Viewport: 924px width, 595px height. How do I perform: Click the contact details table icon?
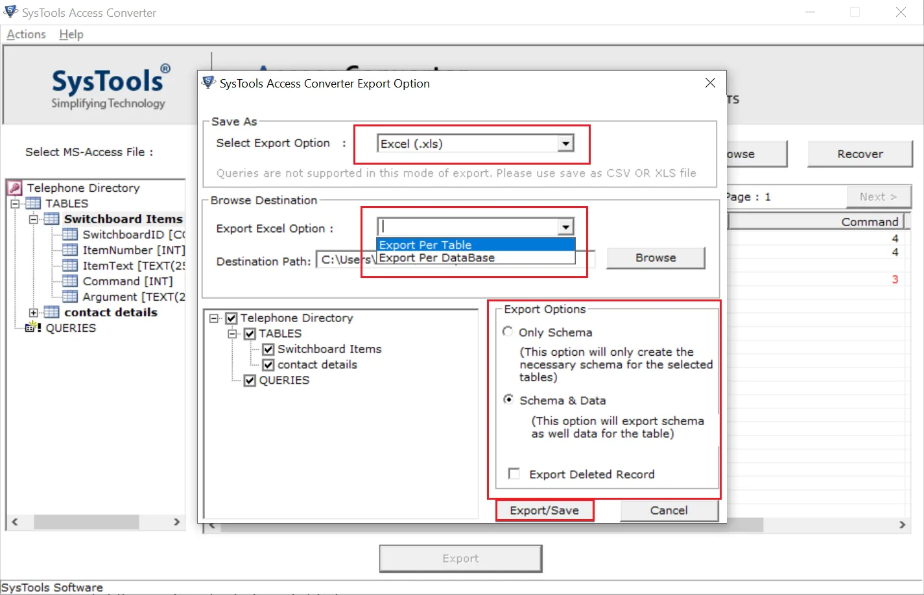pyautogui.click(x=51, y=312)
